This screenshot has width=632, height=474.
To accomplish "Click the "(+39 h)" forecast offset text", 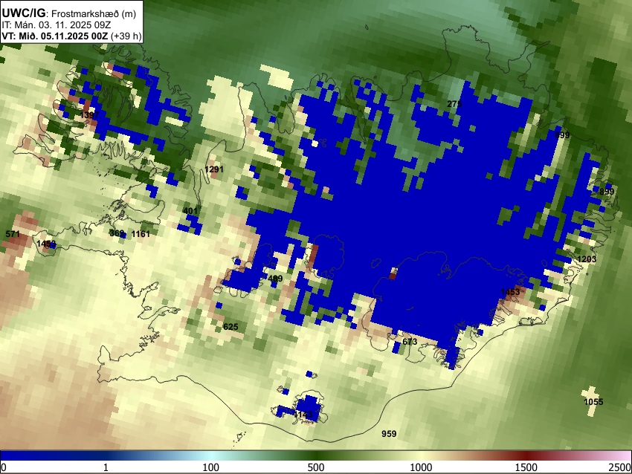I will [126, 36].
